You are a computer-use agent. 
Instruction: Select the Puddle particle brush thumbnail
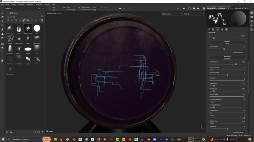coord(28,50)
